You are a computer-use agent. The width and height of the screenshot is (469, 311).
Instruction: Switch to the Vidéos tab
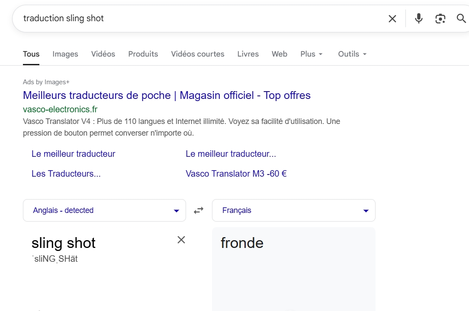coord(103,54)
